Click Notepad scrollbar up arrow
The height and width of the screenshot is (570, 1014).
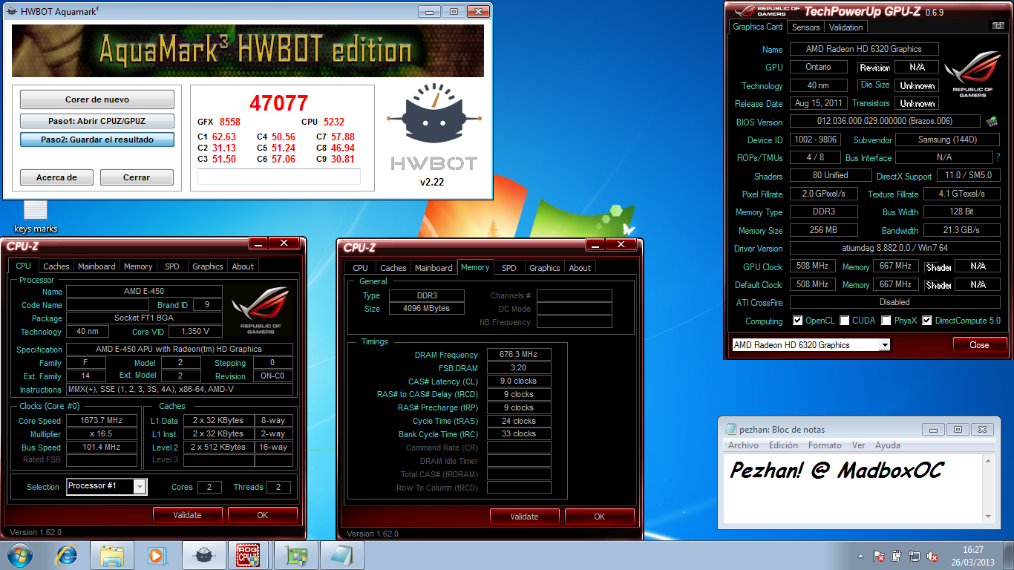tap(988, 460)
